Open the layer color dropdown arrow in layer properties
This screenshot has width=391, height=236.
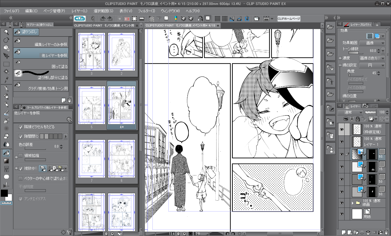point(383,36)
